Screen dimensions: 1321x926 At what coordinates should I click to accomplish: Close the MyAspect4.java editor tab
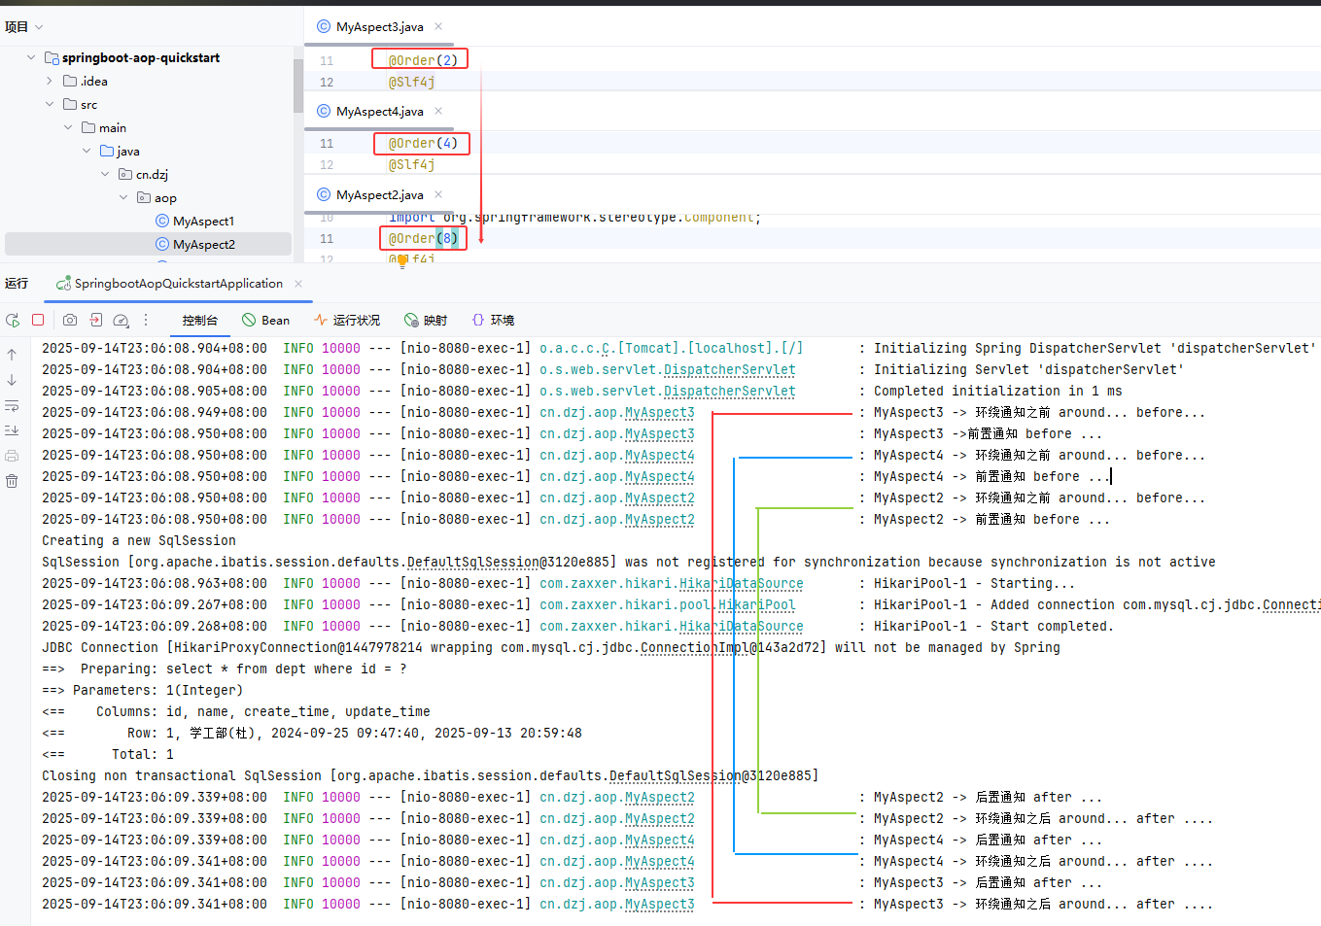438,111
